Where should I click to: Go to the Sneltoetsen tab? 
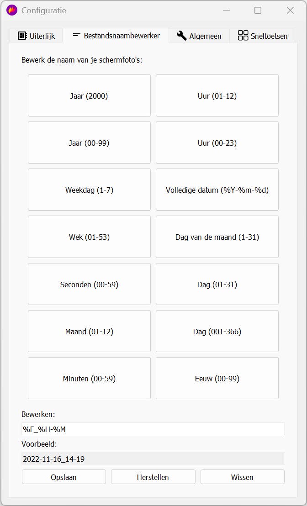point(263,36)
